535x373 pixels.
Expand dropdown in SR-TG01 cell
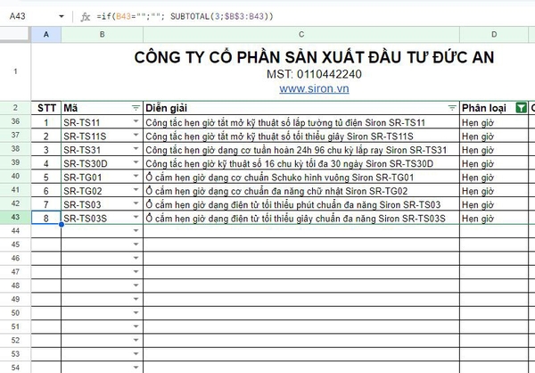(x=136, y=176)
